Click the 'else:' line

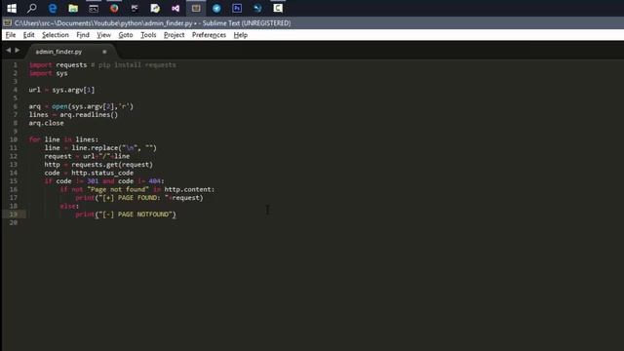pos(69,206)
